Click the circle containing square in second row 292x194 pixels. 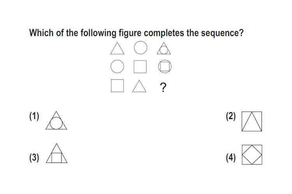[165, 66]
